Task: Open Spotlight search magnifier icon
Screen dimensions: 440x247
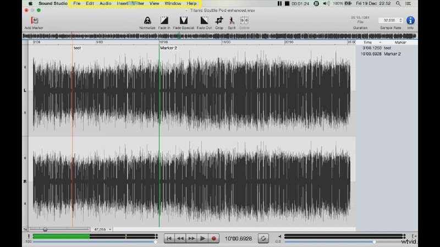Action: coord(398,3)
